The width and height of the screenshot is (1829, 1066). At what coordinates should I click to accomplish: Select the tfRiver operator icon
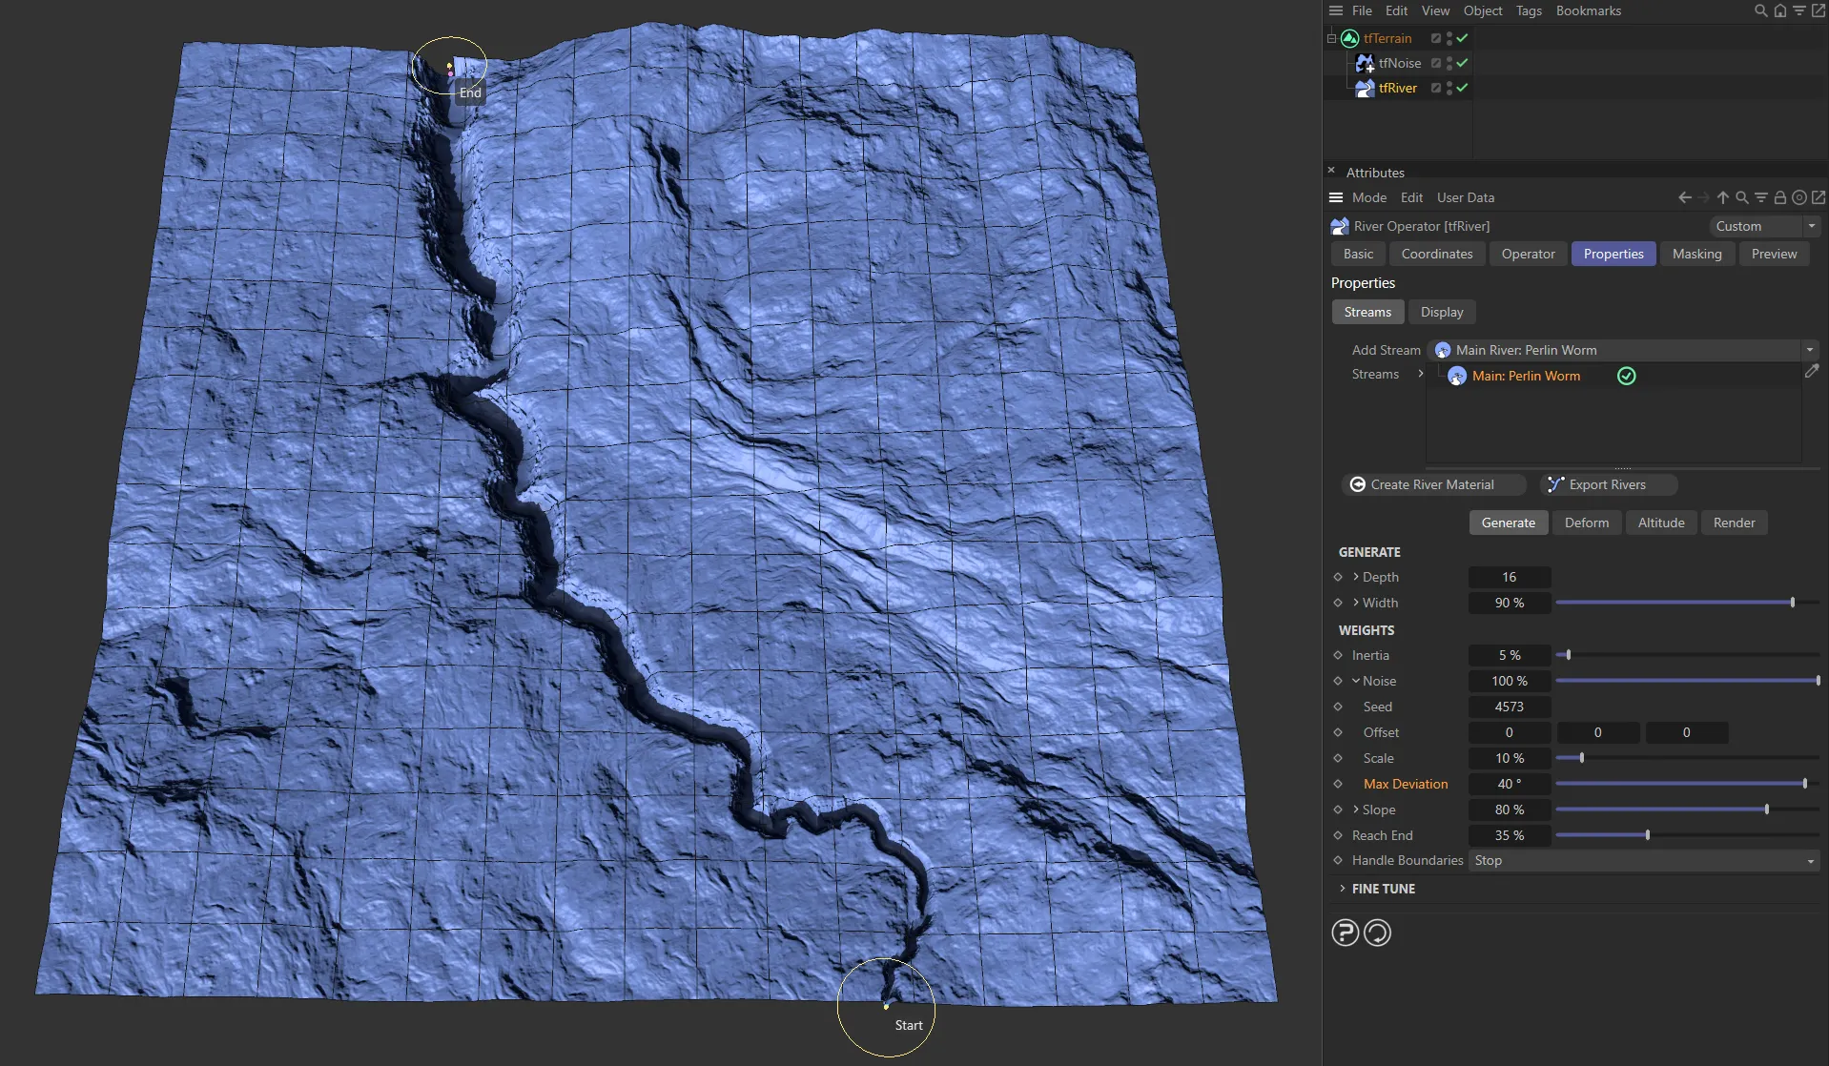[1365, 88]
